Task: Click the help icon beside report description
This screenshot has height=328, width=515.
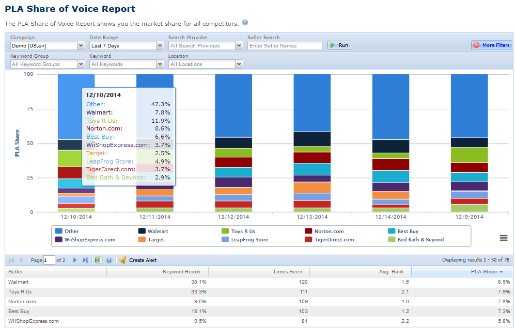Action: (x=245, y=23)
